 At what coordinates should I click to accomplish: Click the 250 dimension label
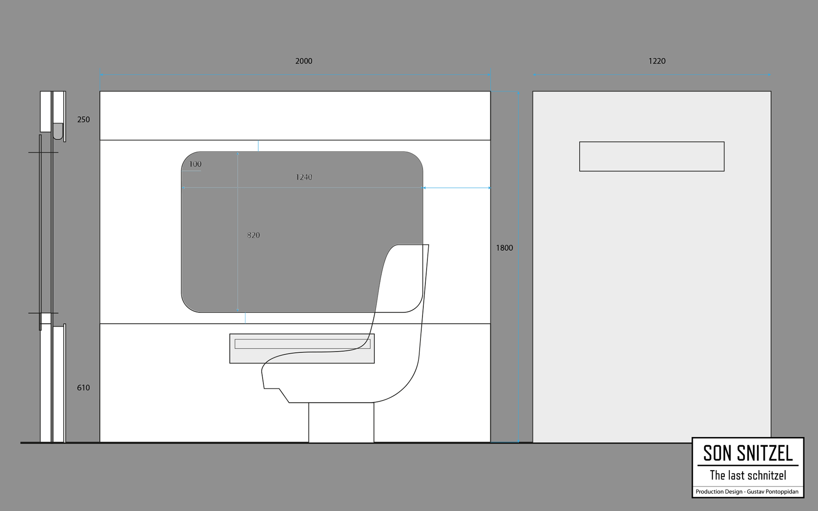pyautogui.click(x=84, y=120)
